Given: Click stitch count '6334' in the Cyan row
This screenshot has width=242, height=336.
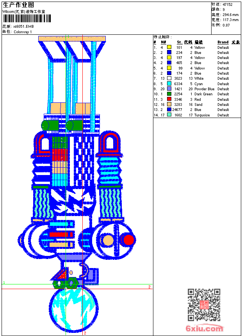Looking at the screenshot, I should tap(178, 84).
